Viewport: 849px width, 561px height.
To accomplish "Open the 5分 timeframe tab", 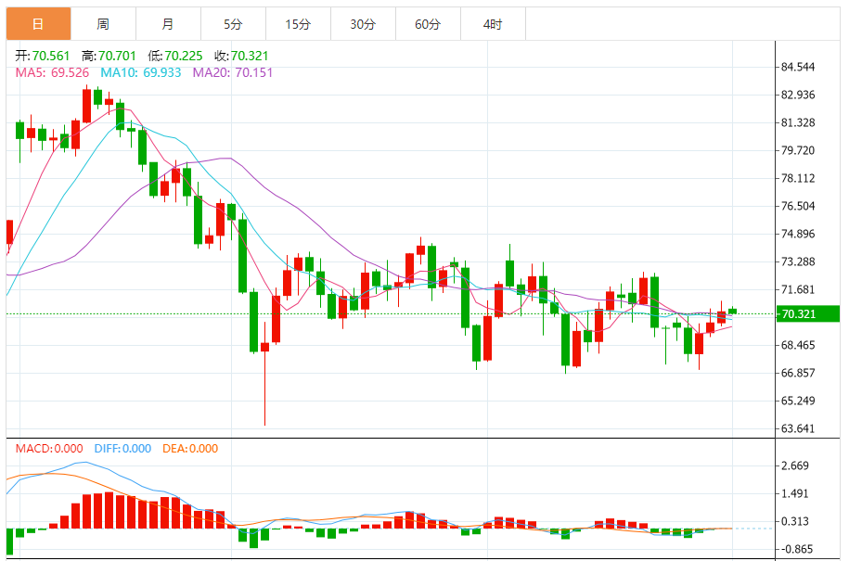I will 233,24.
